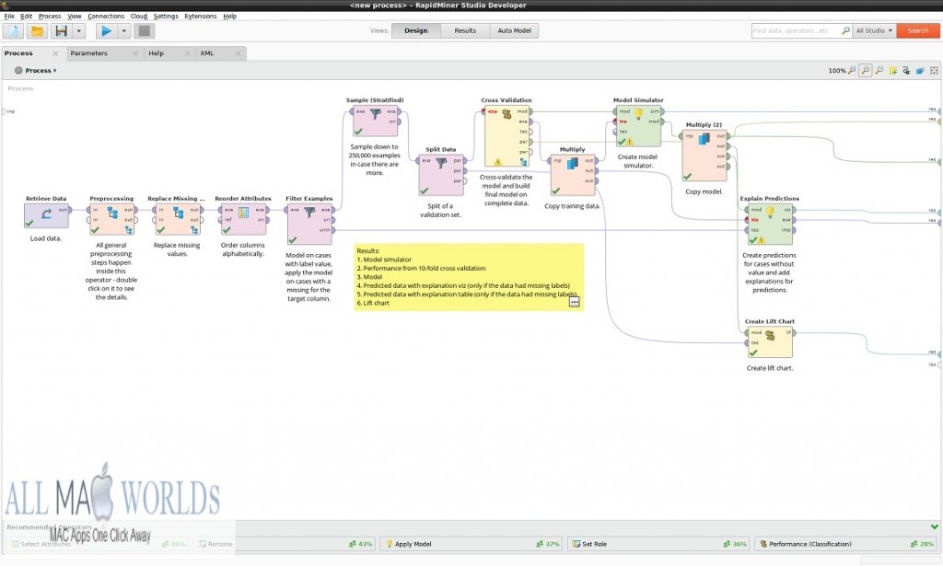Click the Retrieve Data output port

[x=70, y=210]
